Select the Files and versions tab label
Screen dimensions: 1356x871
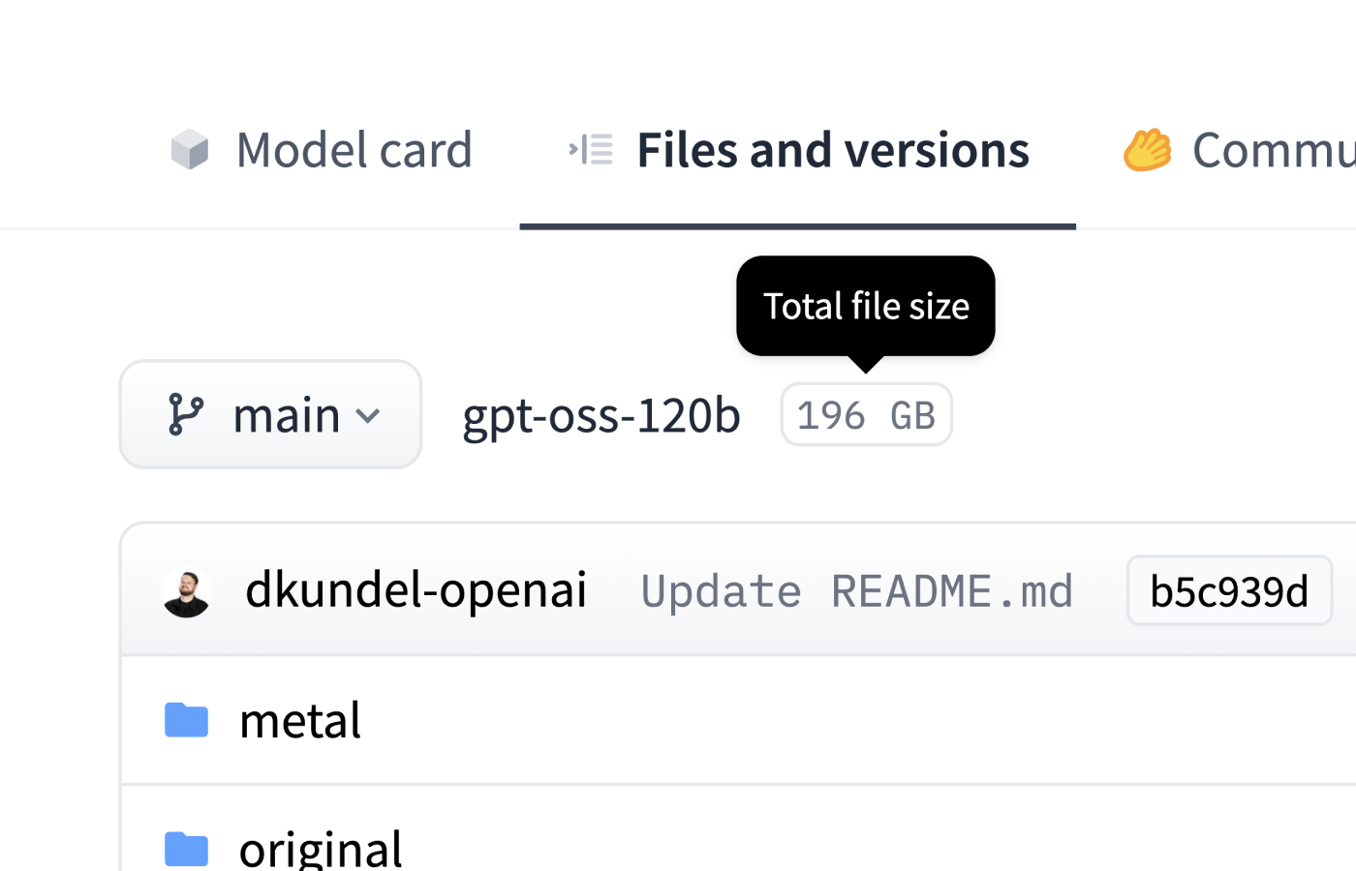click(x=832, y=150)
